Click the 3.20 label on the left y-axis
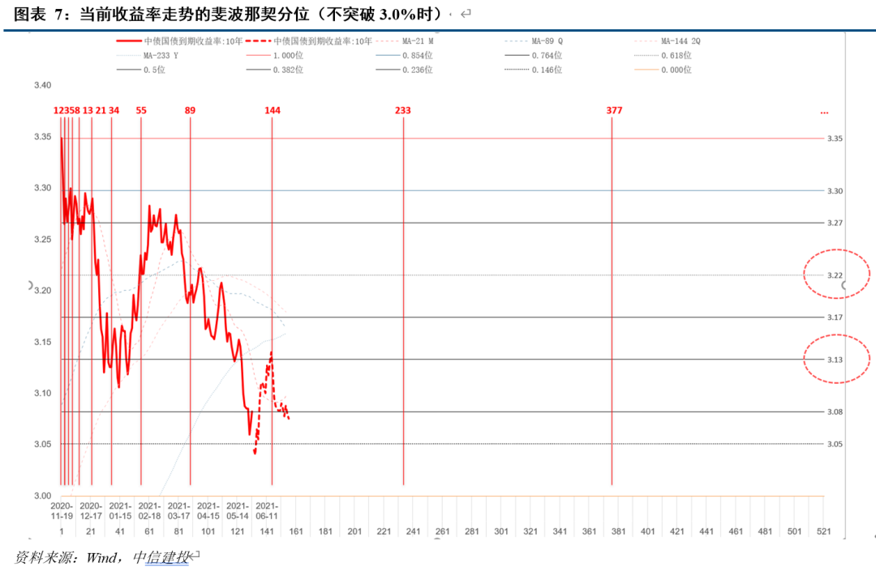The image size is (876, 571). [x=42, y=291]
